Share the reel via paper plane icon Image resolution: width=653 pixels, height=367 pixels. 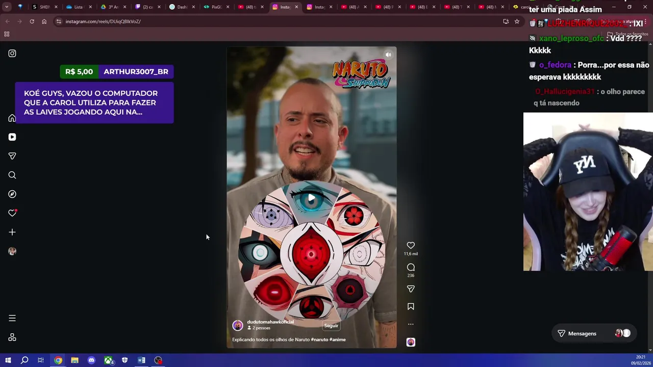411,289
